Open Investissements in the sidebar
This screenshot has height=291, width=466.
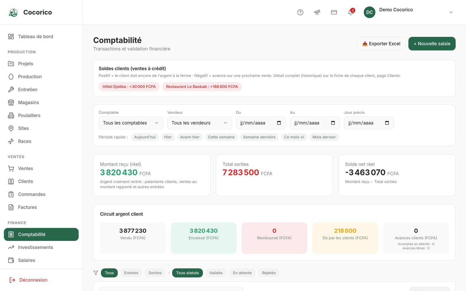(x=41, y=247)
